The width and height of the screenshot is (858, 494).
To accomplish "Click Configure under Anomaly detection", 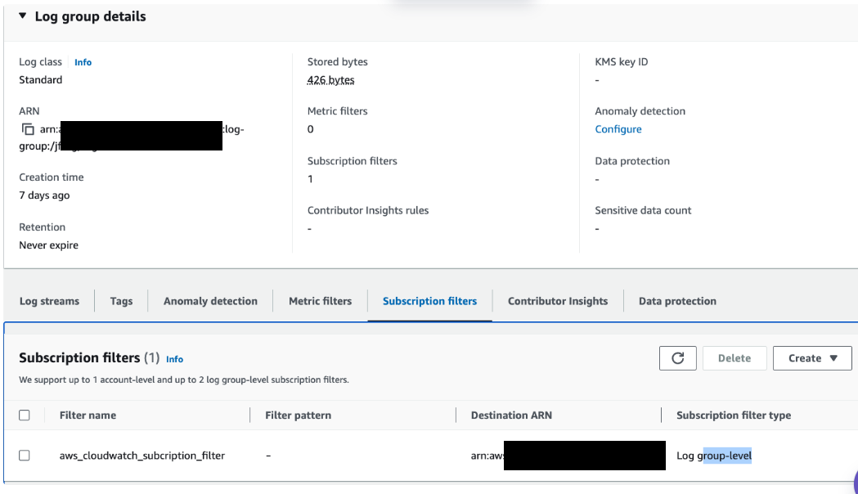I will [618, 128].
